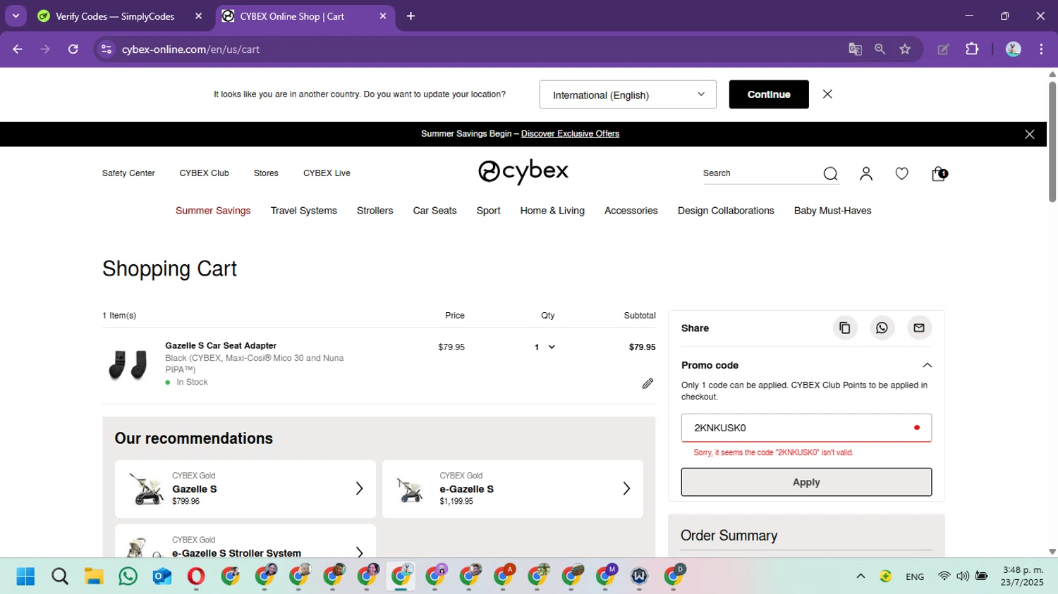The width and height of the screenshot is (1058, 594).
Task: Open WhatsApp from the taskbar
Action: pos(128,576)
